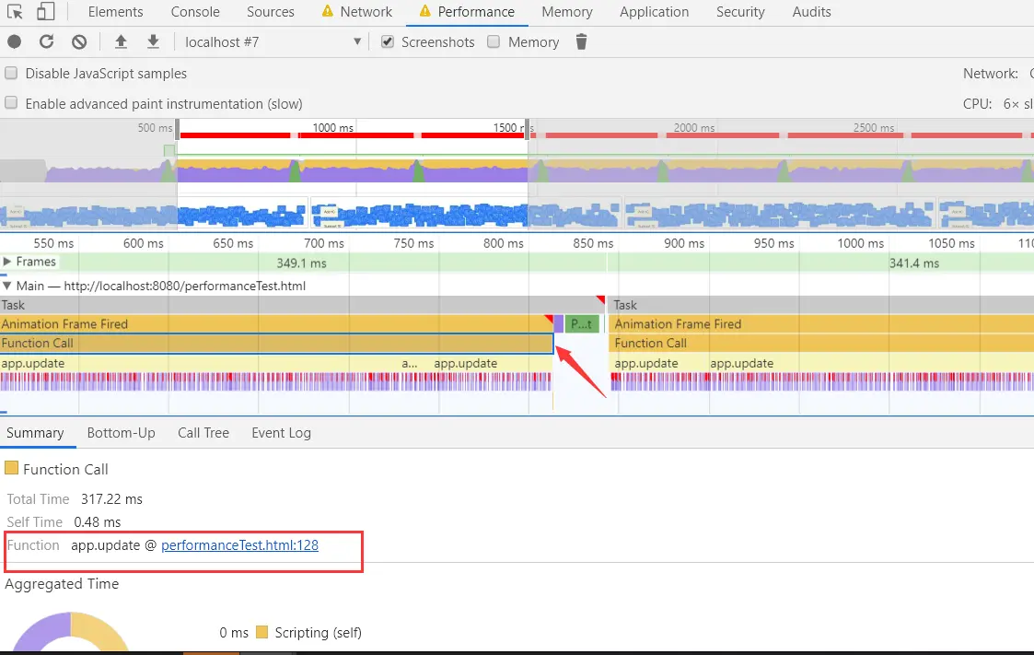The width and height of the screenshot is (1034, 655).
Task: Activate the inspect element picker icon
Action: [x=15, y=11]
